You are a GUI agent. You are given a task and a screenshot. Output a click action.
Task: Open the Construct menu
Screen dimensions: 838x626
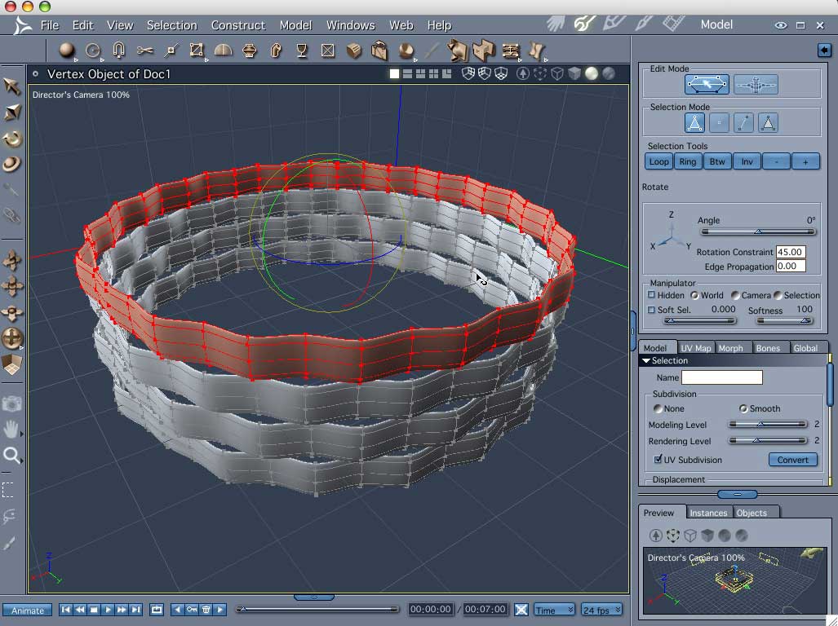[237, 25]
